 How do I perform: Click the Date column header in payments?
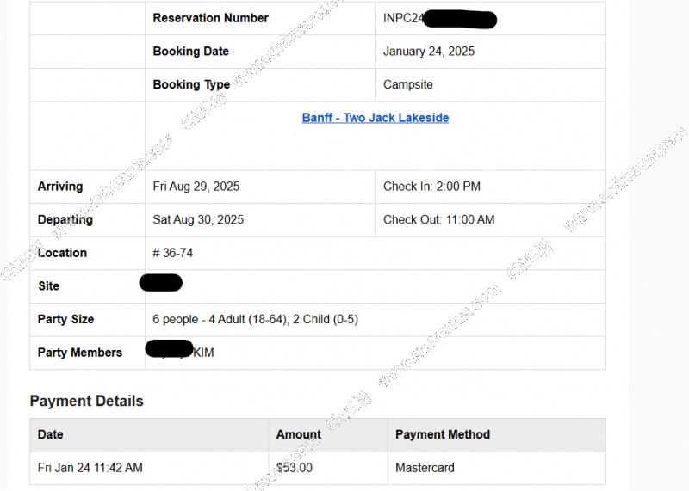(51, 434)
